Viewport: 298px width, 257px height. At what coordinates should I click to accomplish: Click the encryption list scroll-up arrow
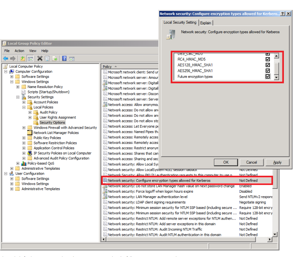click(x=276, y=56)
